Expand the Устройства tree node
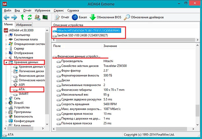 [6, 107]
